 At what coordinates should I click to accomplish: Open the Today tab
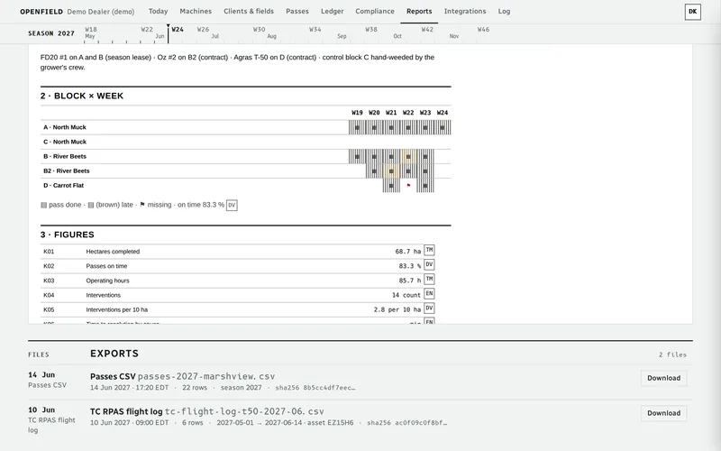[x=159, y=11]
